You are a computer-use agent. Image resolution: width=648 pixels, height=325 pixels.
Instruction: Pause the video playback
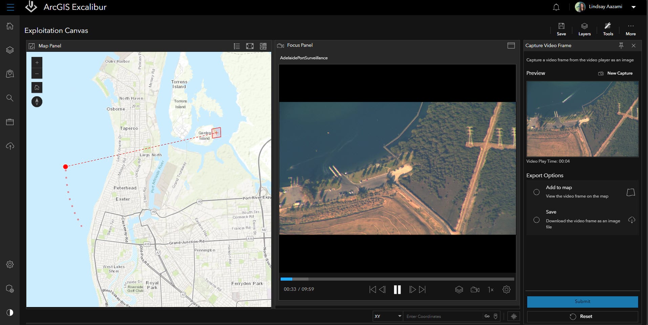point(397,289)
